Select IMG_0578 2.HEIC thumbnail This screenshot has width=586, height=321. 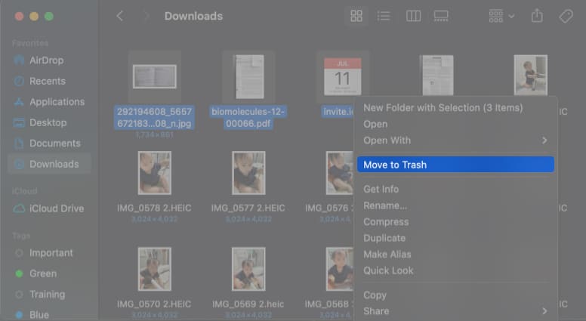(154, 173)
